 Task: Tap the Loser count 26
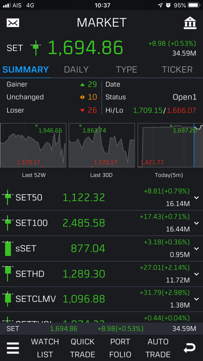92,110
